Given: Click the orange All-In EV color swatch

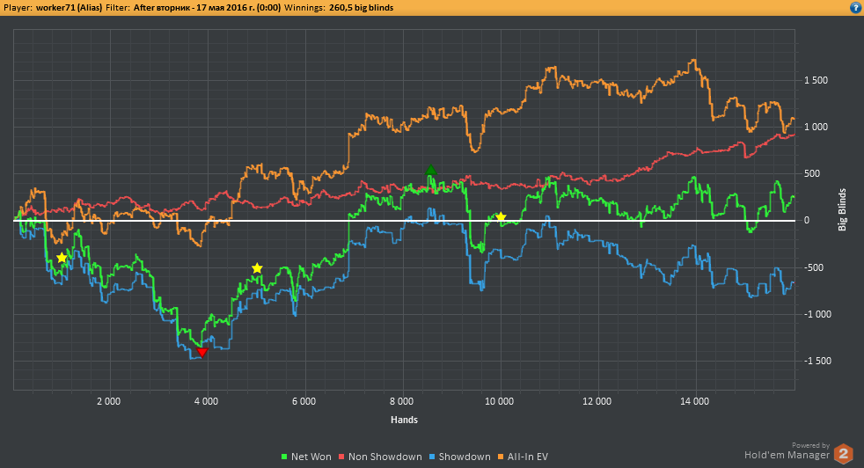Looking at the screenshot, I should click(x=501, y=457).
